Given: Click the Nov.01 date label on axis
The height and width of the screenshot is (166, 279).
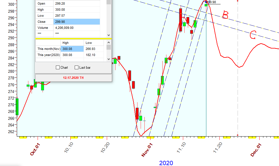Looking at the screenshot, I should click(x=147, y=150).
